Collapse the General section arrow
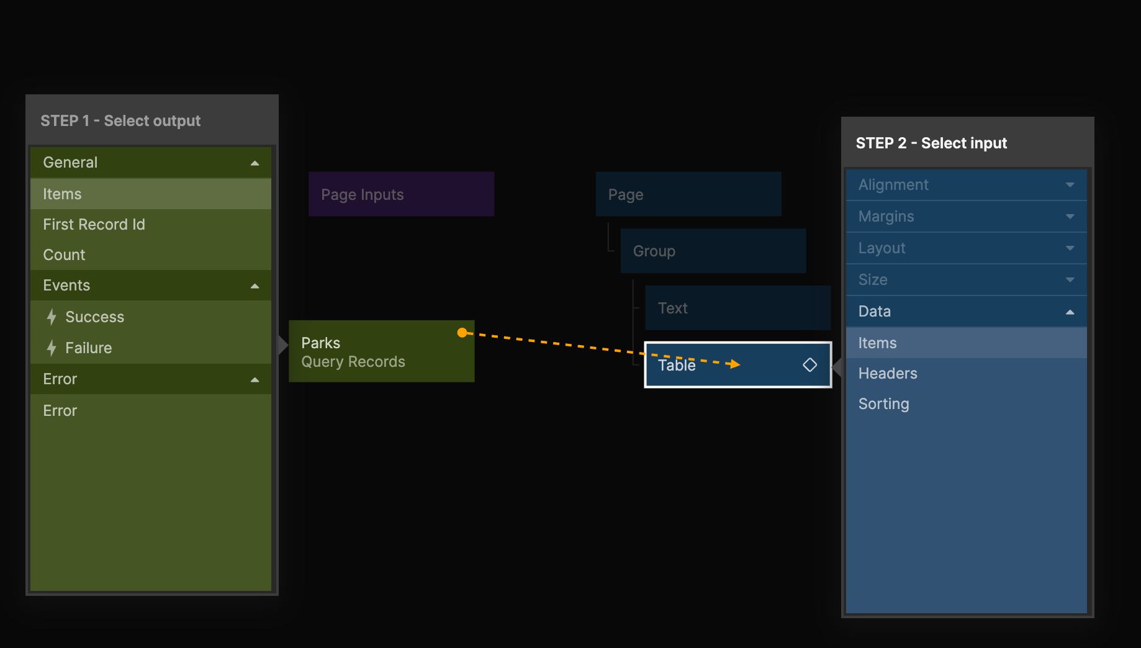 255,163
